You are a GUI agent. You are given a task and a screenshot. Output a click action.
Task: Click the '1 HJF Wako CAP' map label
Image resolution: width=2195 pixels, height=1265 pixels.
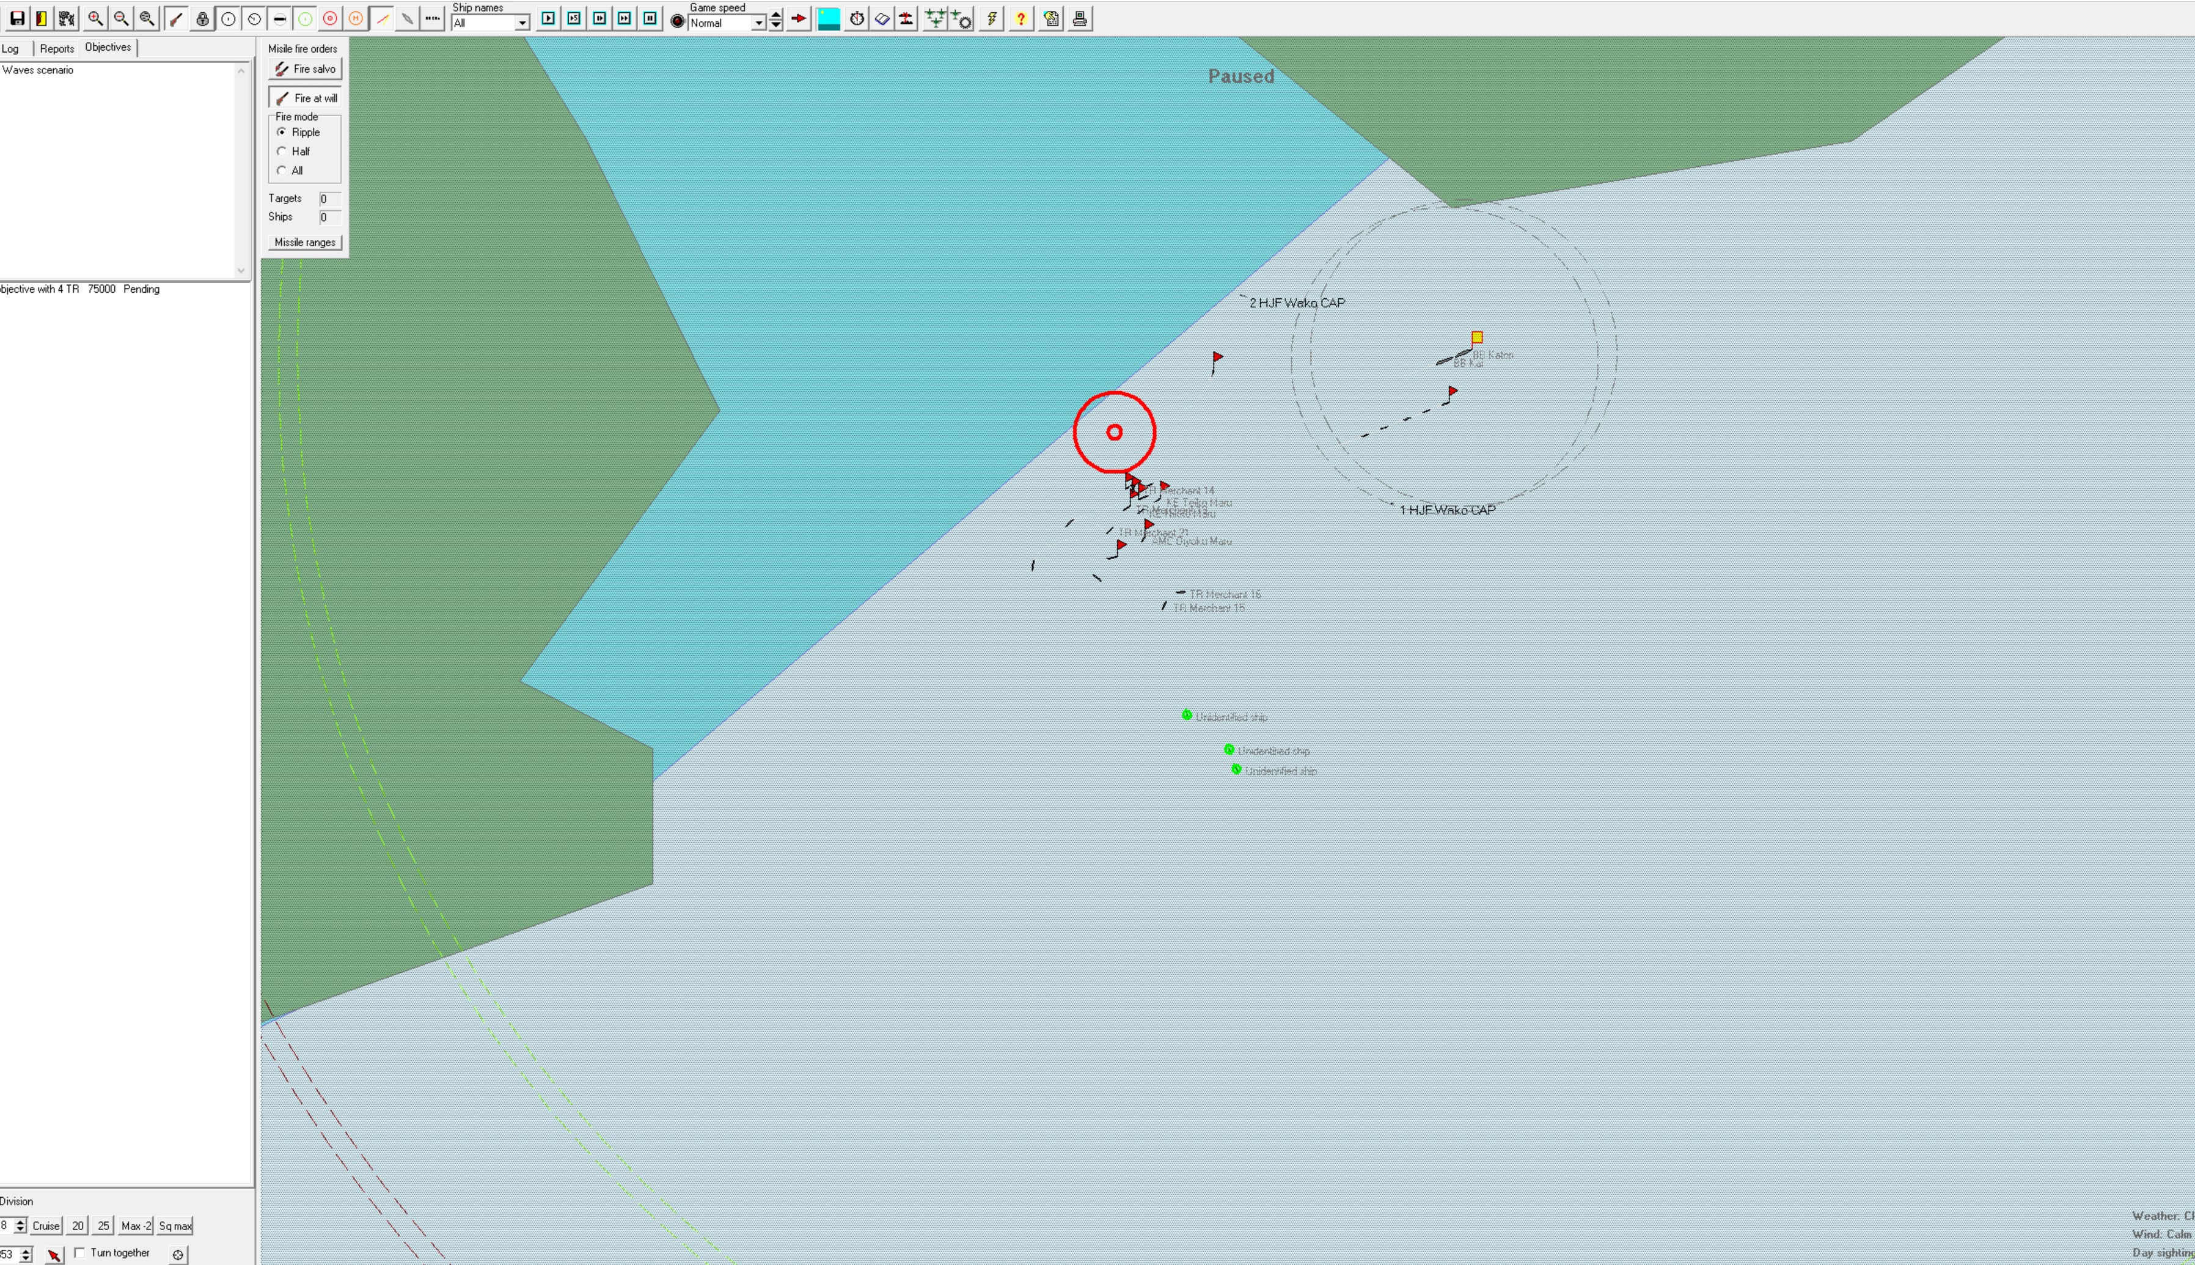(1447, 510)
